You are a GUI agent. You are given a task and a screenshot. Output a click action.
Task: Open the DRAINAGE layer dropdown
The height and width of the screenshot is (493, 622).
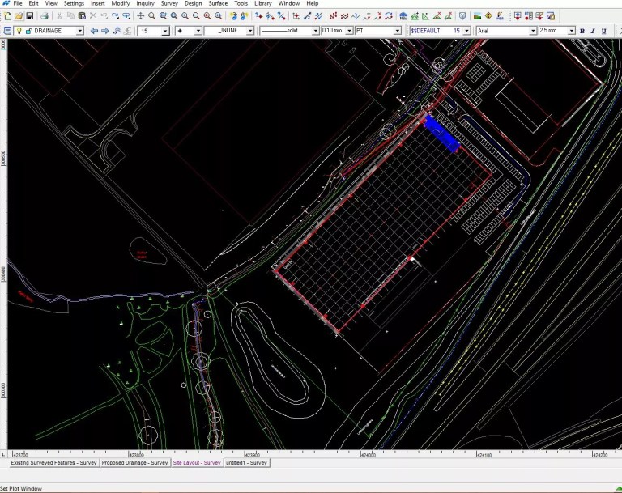tap(79, 31)
